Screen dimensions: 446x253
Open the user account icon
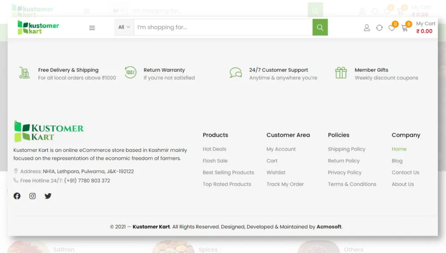point(367,27)
